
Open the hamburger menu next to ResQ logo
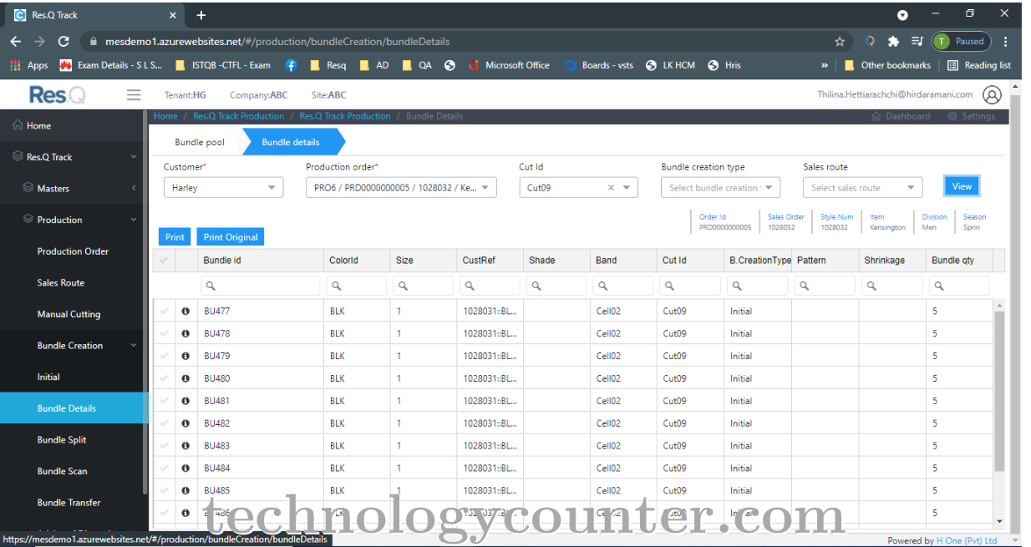(x=134, y=95)
